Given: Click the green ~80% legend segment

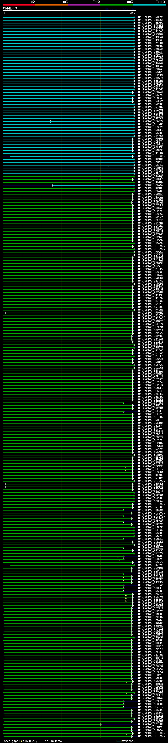Looking at the screenshot, I should (x=117, y=5).
